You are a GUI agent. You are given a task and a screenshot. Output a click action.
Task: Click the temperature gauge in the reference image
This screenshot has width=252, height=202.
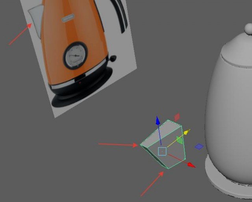point(75,55)
